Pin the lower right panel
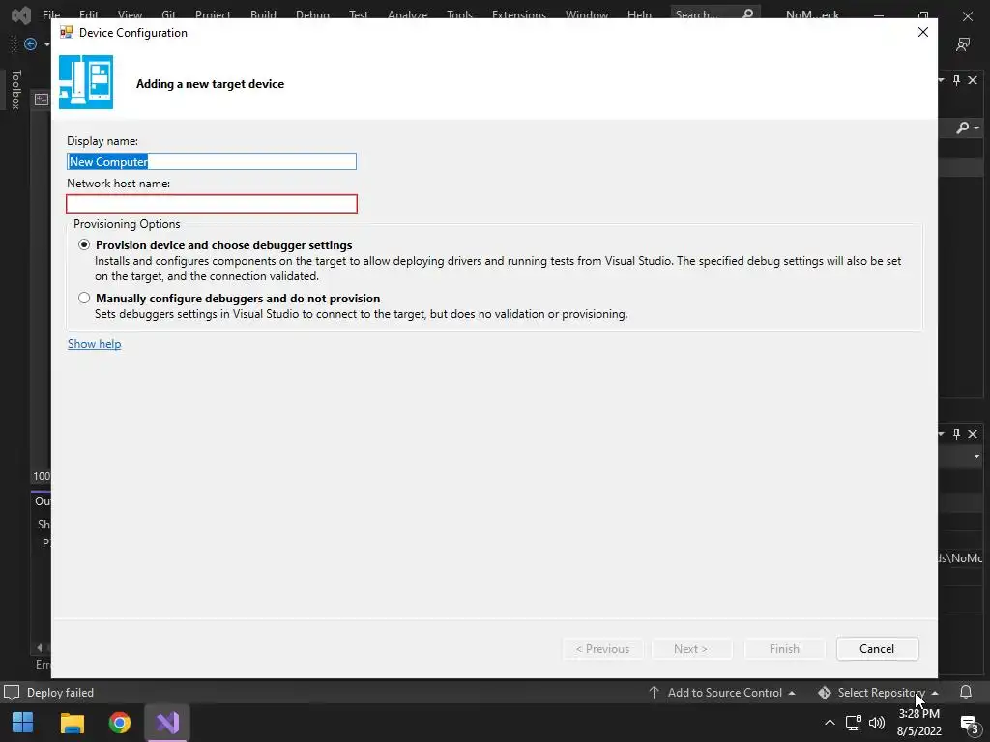The width and height of the screenshot is (990, 742). click(x=956, y=434)
